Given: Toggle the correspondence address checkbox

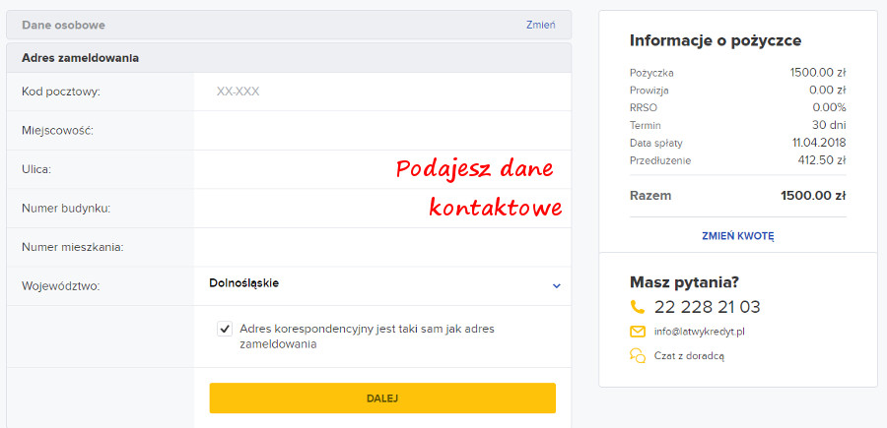Looking at the screenshot, I should [x=225, y=330].
